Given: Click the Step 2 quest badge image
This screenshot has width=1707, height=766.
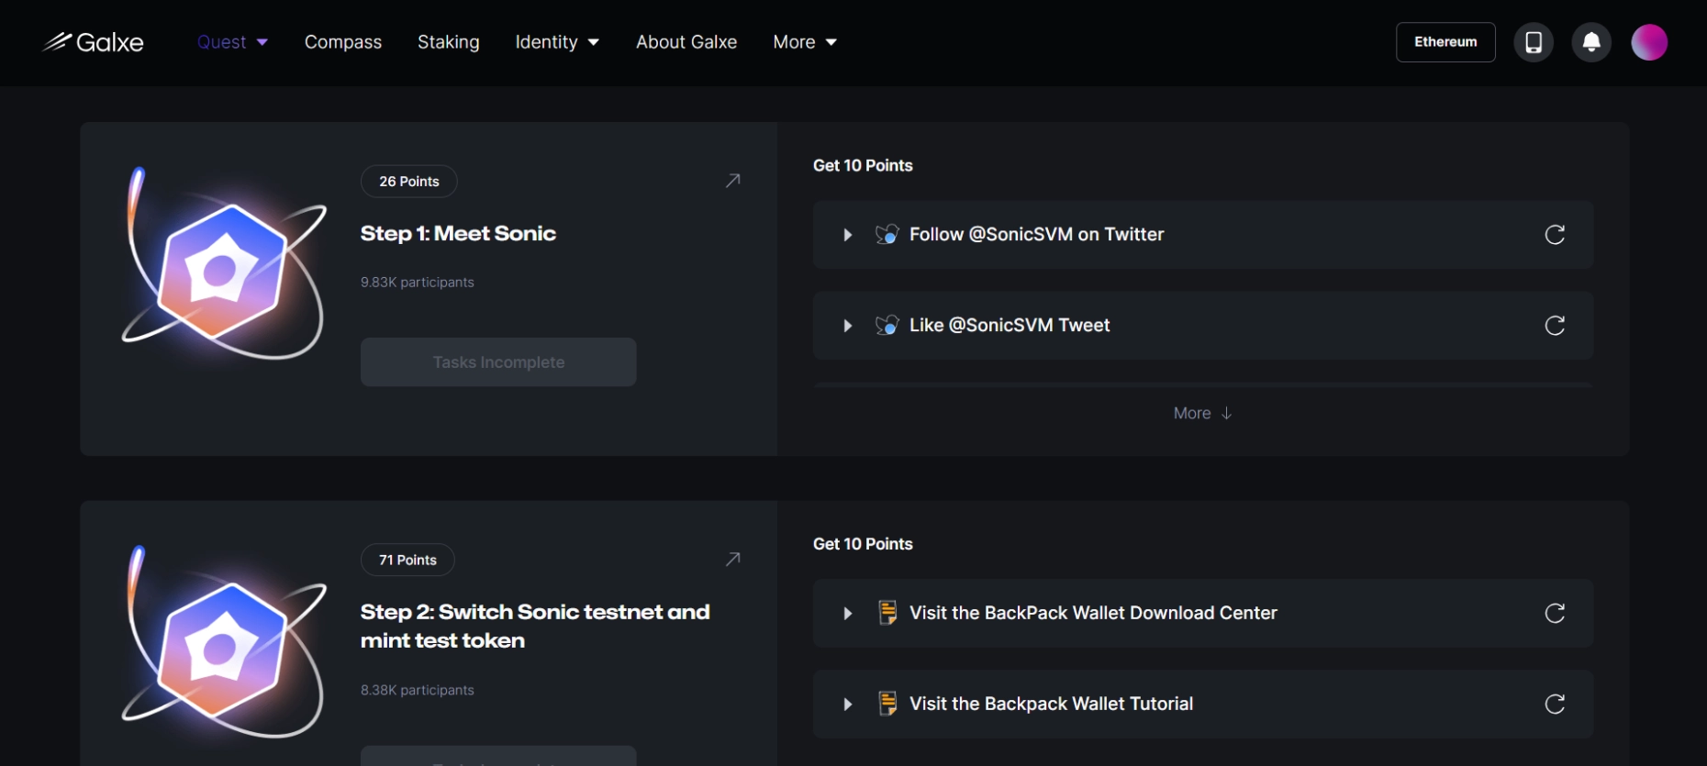Looking at the screenshot, I should tap(224, 642).
